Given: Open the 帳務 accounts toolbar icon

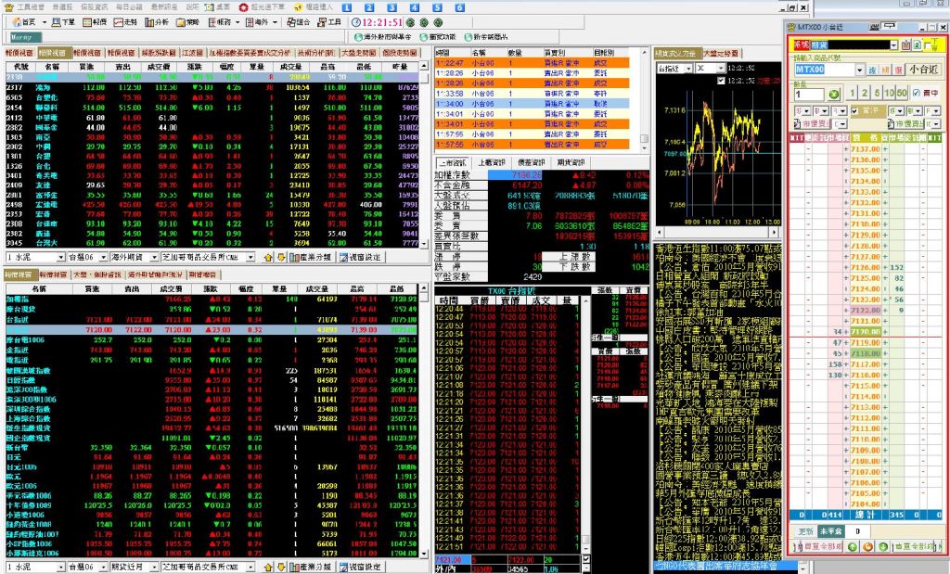Looking at the screenshot, I should 220,22.
